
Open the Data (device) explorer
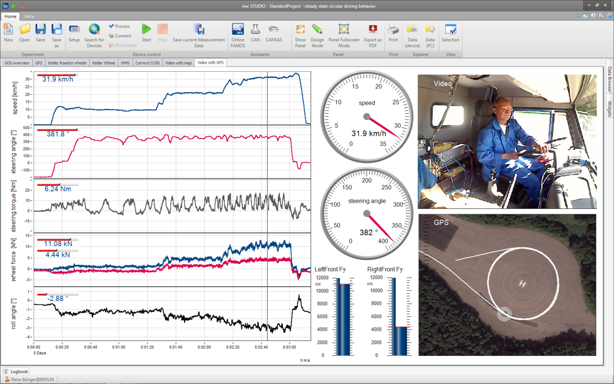click(412, 33)
